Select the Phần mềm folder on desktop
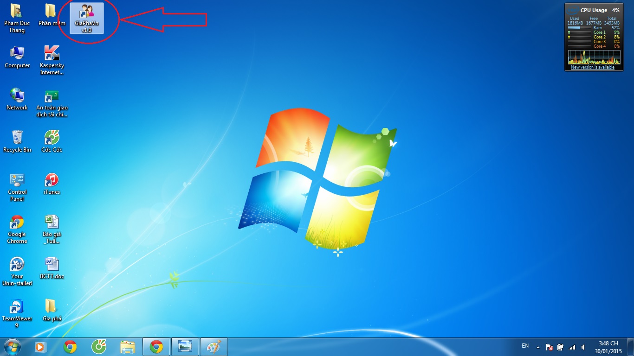 pyautogui.click(x=52, y=15)
